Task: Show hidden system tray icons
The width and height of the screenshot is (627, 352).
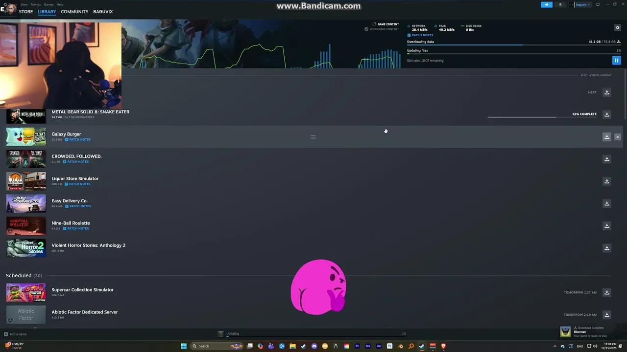Action: pos(555,346)
